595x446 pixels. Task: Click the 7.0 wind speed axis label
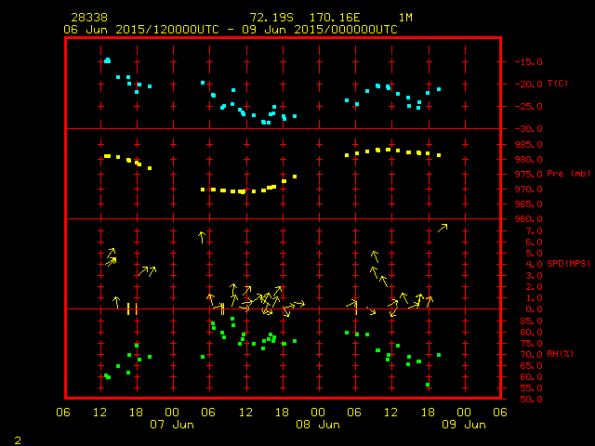click(534, 231)
